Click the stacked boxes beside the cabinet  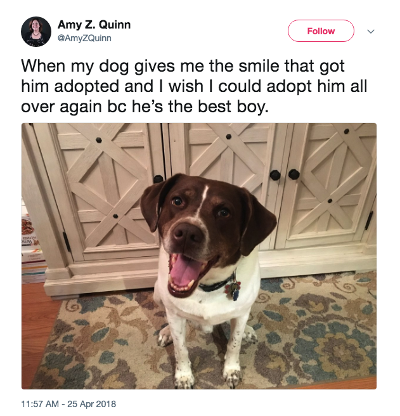point(33,247)
